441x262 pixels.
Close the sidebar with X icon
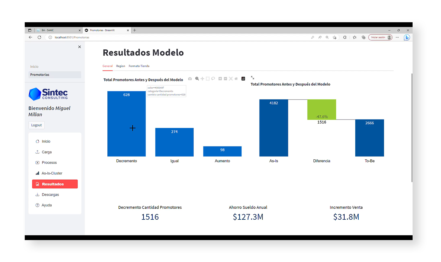click(80, 47)
